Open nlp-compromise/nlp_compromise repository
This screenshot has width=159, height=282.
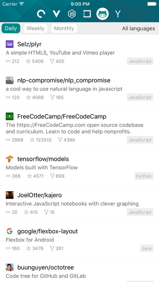click(79, 89)
